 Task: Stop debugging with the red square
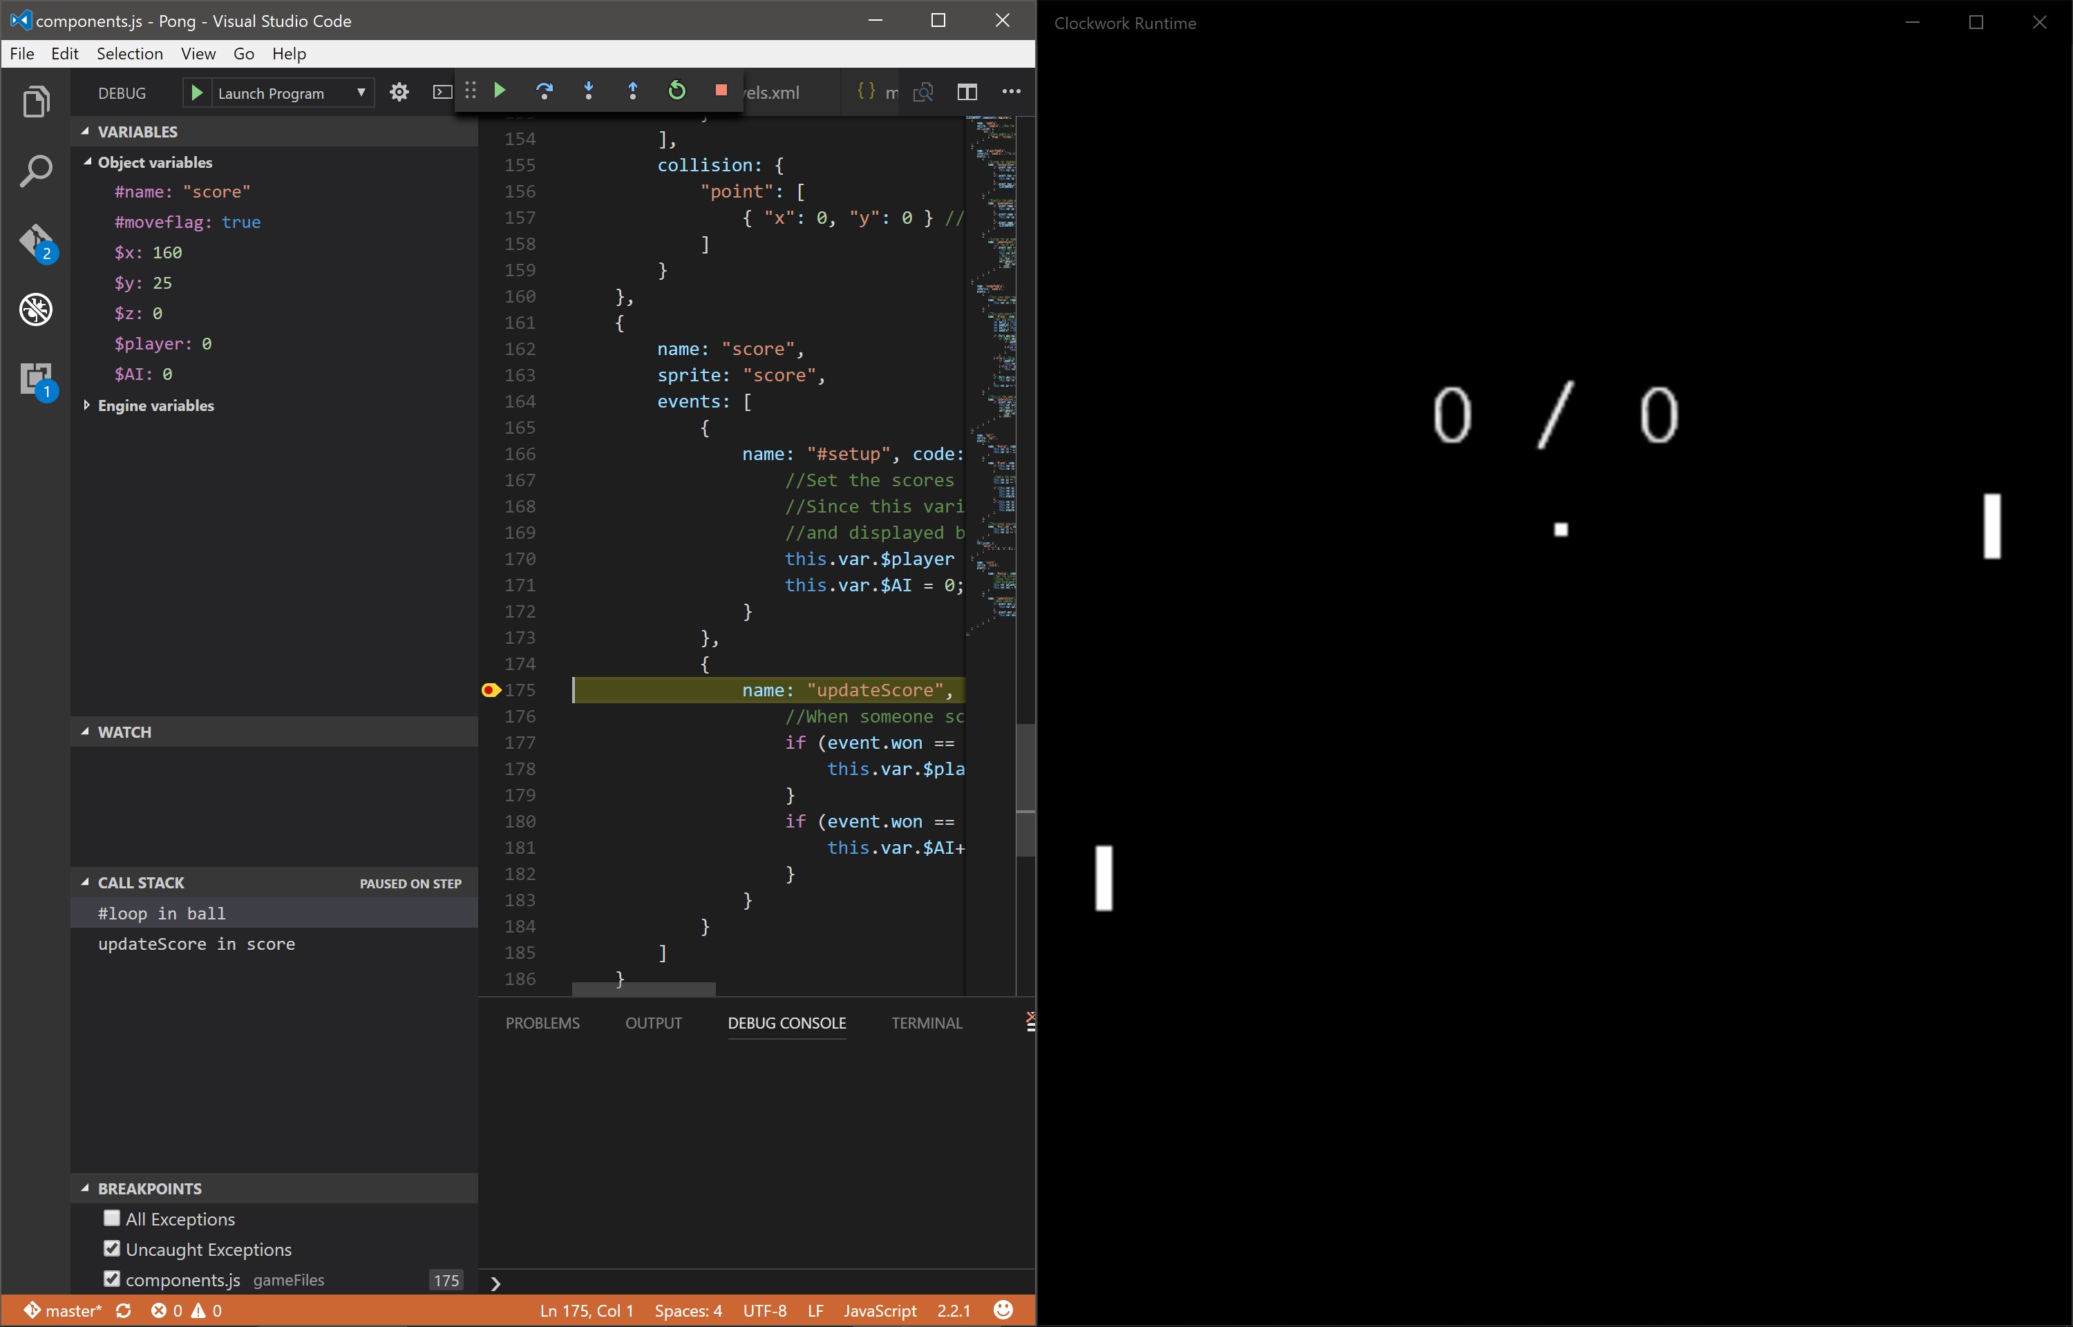[721, 90]
